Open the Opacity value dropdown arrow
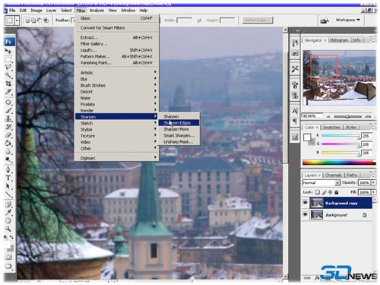Viewport: 380px width, 285px height. [x=373, y=182]
